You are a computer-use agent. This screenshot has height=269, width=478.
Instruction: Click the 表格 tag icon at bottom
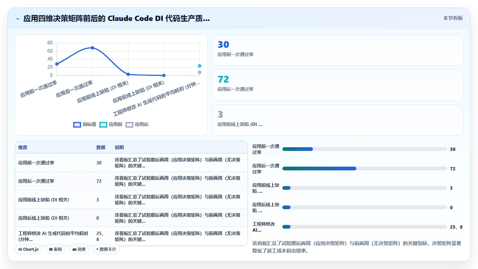tap(51, 249)
